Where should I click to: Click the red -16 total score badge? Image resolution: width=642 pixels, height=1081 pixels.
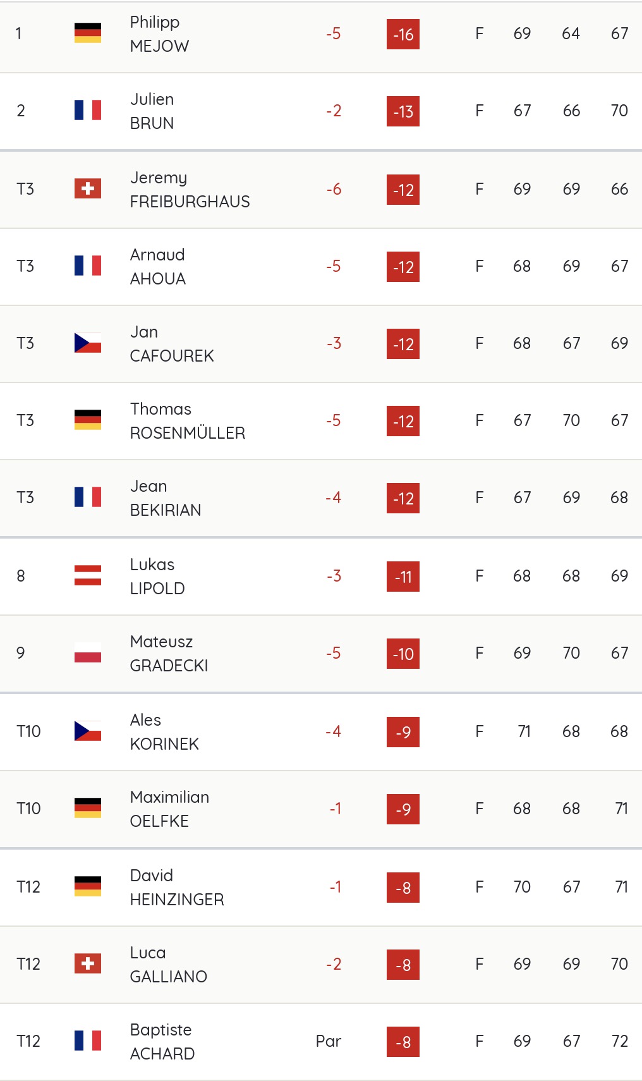403,34
